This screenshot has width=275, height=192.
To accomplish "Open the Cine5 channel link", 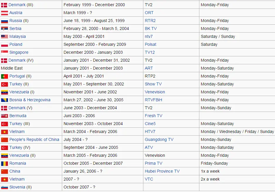I will (x=150, y=124).
